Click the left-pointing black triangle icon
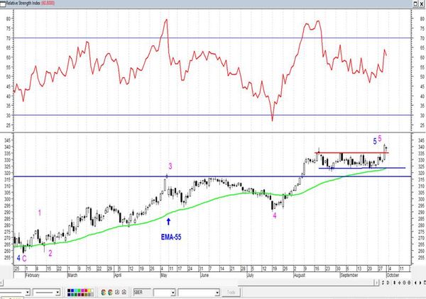Image resolution: width=426 pixels, height=299 pixels. (x=415, y=283)
